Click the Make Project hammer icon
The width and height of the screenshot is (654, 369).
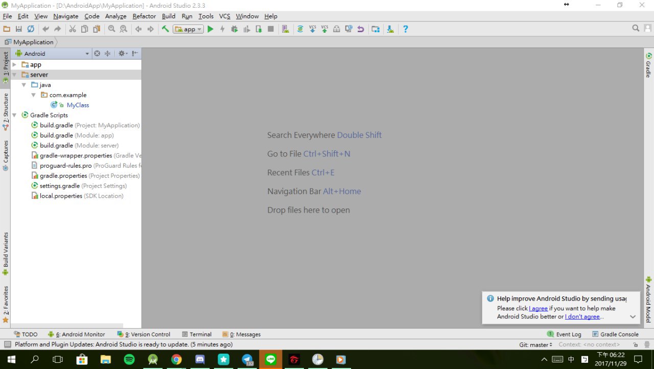(165, 29)
